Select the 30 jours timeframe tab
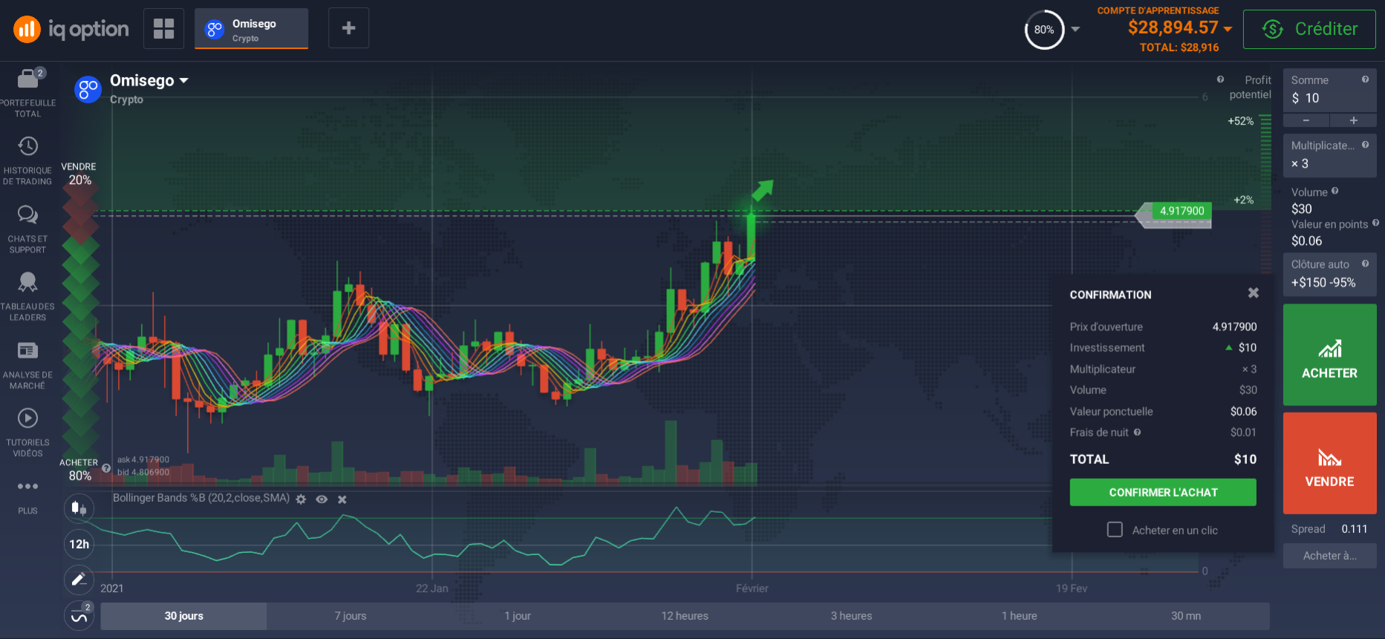Image resolution: width=1385 pixels, height=639 pixels. (x=183, y=616)
